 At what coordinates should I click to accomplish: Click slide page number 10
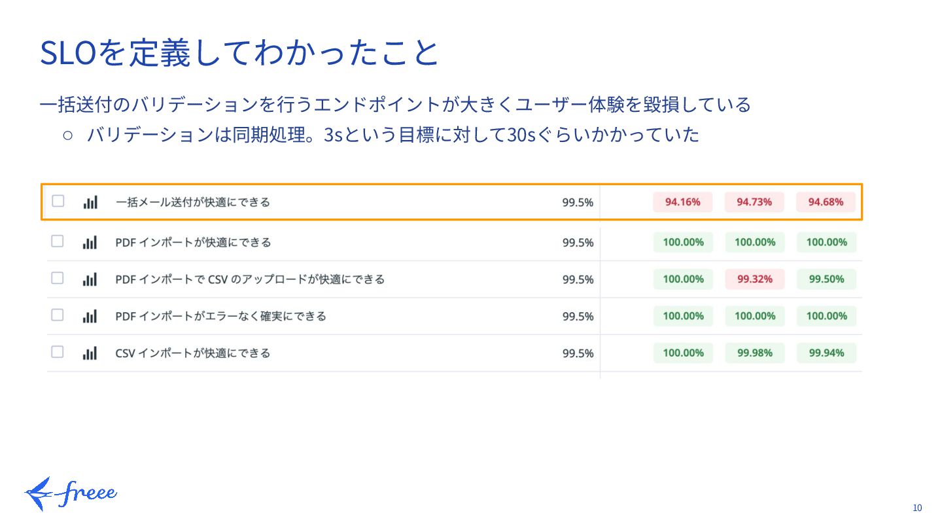click(x=916, y=508)
